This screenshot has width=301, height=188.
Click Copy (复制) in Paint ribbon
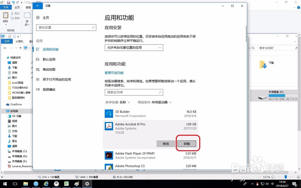pyautogui.click(x=15, y=18)
